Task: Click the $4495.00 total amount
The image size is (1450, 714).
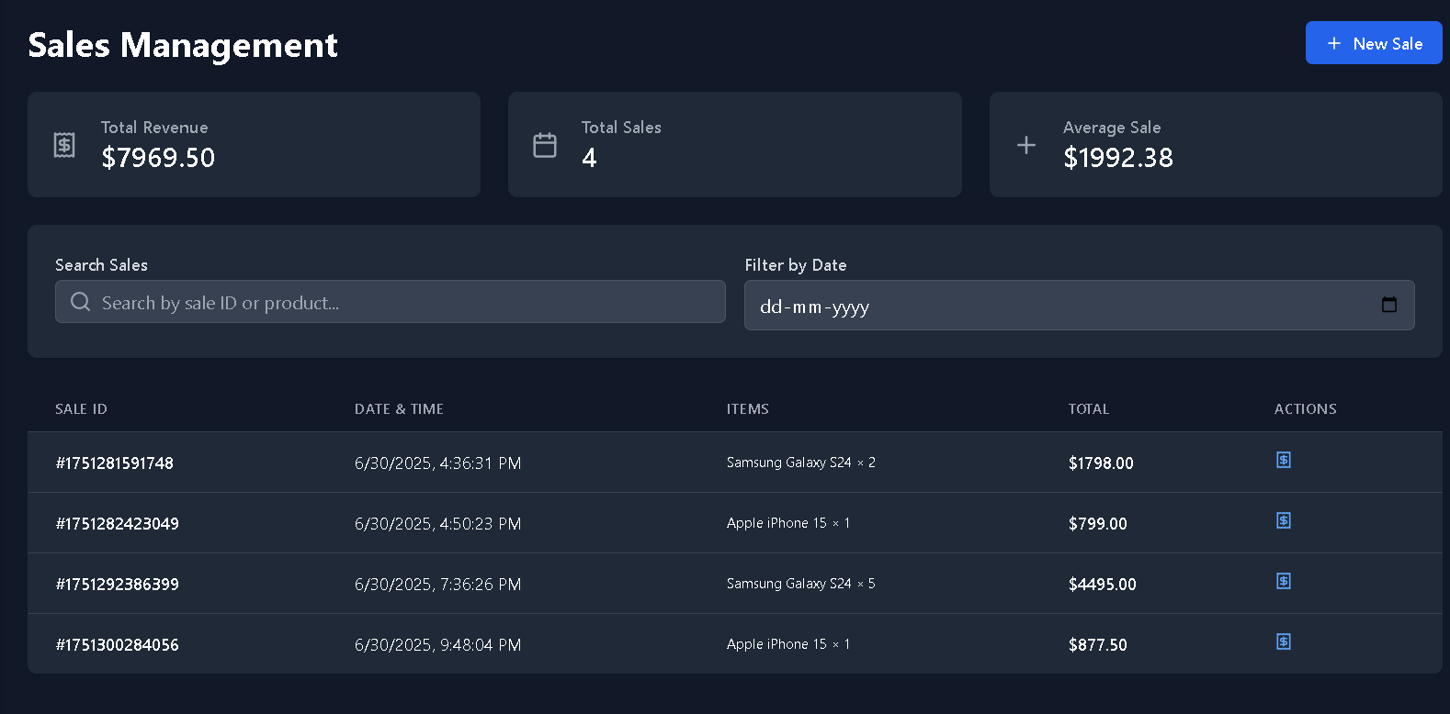Action: click(1102, 585)
